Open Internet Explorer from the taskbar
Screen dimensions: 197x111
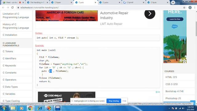coord(40,108)
